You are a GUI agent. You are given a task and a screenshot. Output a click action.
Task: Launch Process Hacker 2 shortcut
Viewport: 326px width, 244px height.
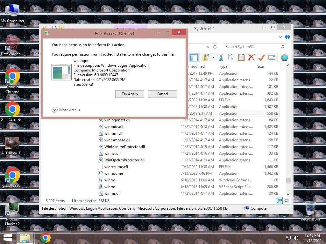(12, 214)
